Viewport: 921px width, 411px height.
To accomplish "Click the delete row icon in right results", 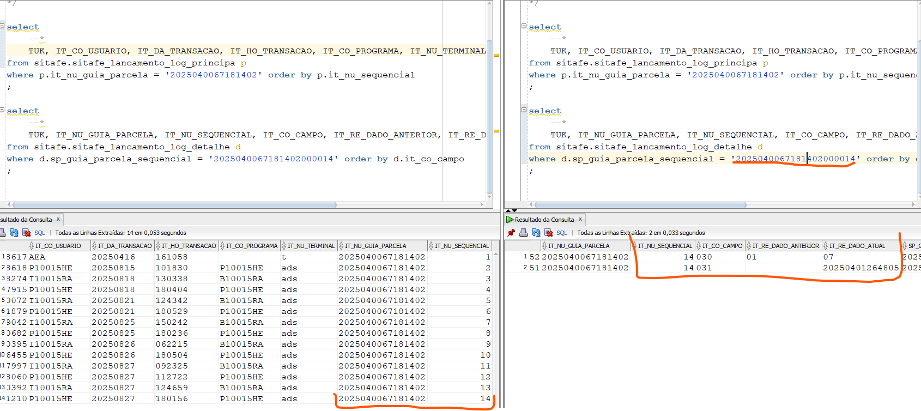I will (548, 233).
